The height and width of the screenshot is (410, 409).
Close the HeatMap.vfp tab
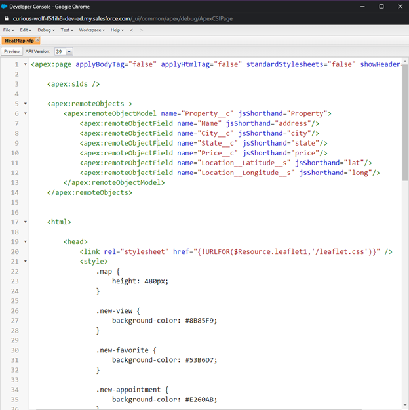click(x=37, y=40)
